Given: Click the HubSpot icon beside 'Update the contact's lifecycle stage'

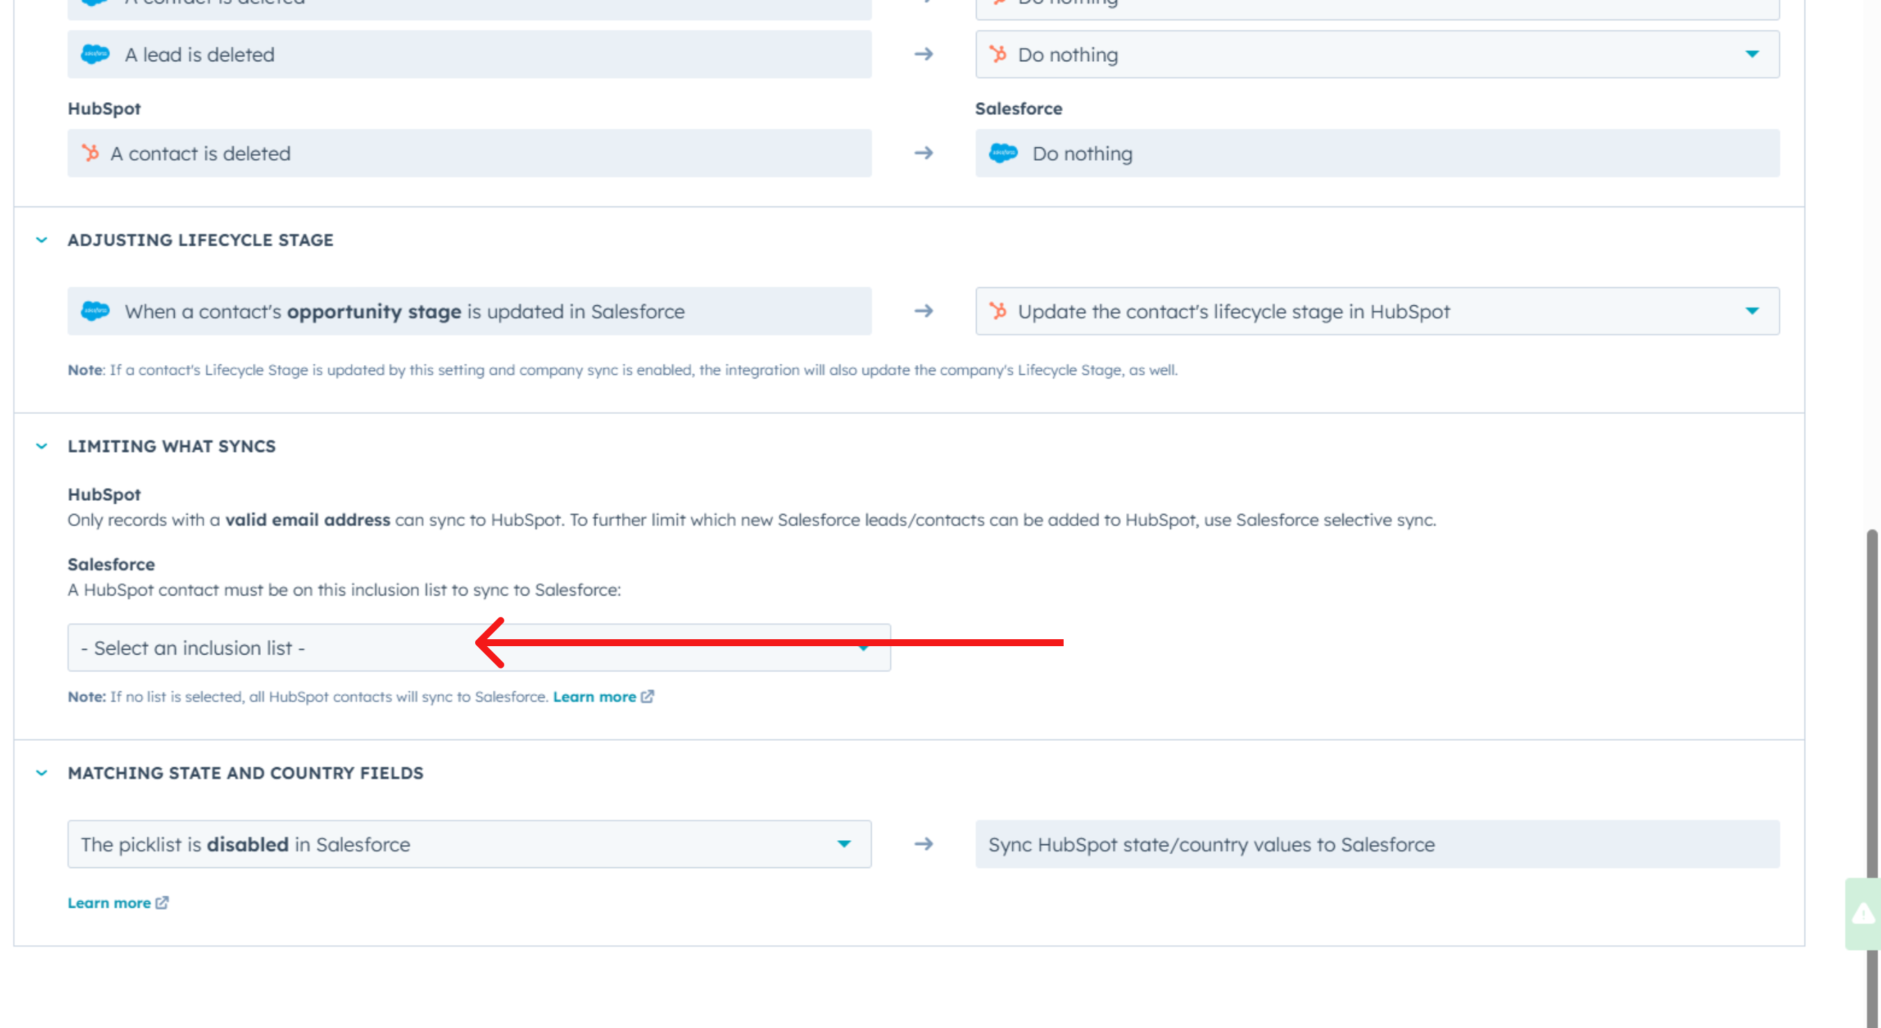Looking at the screenshot, I should pyautogui.click(x=998, y=311).
